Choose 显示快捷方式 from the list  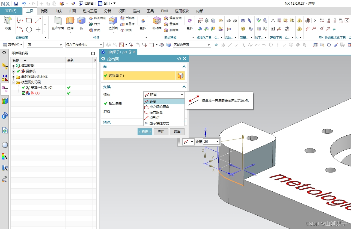(164, 123)
